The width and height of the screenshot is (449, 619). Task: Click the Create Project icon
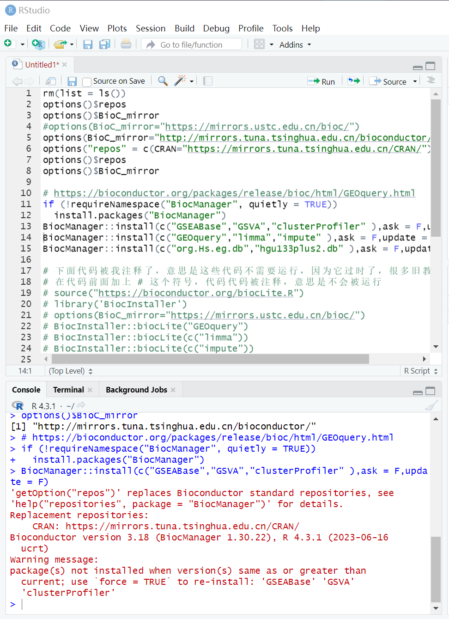(x=38, y=44)
